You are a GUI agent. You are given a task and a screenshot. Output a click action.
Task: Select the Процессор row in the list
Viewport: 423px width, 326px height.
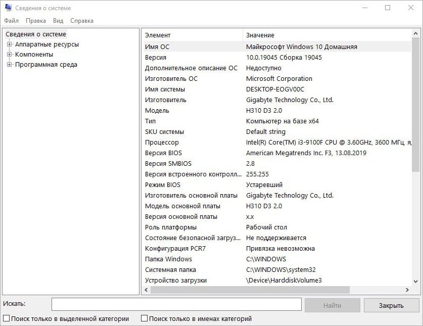click(162, 143)
